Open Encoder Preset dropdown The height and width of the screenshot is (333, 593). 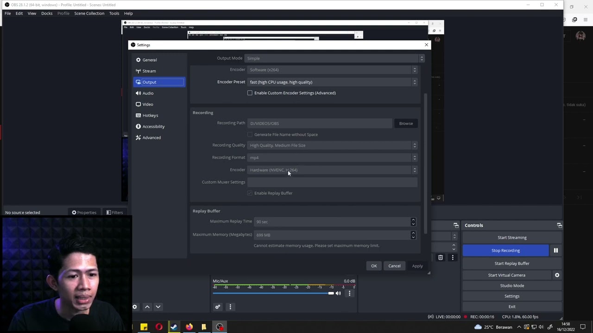pyautogui.click(x=332, y=82)
